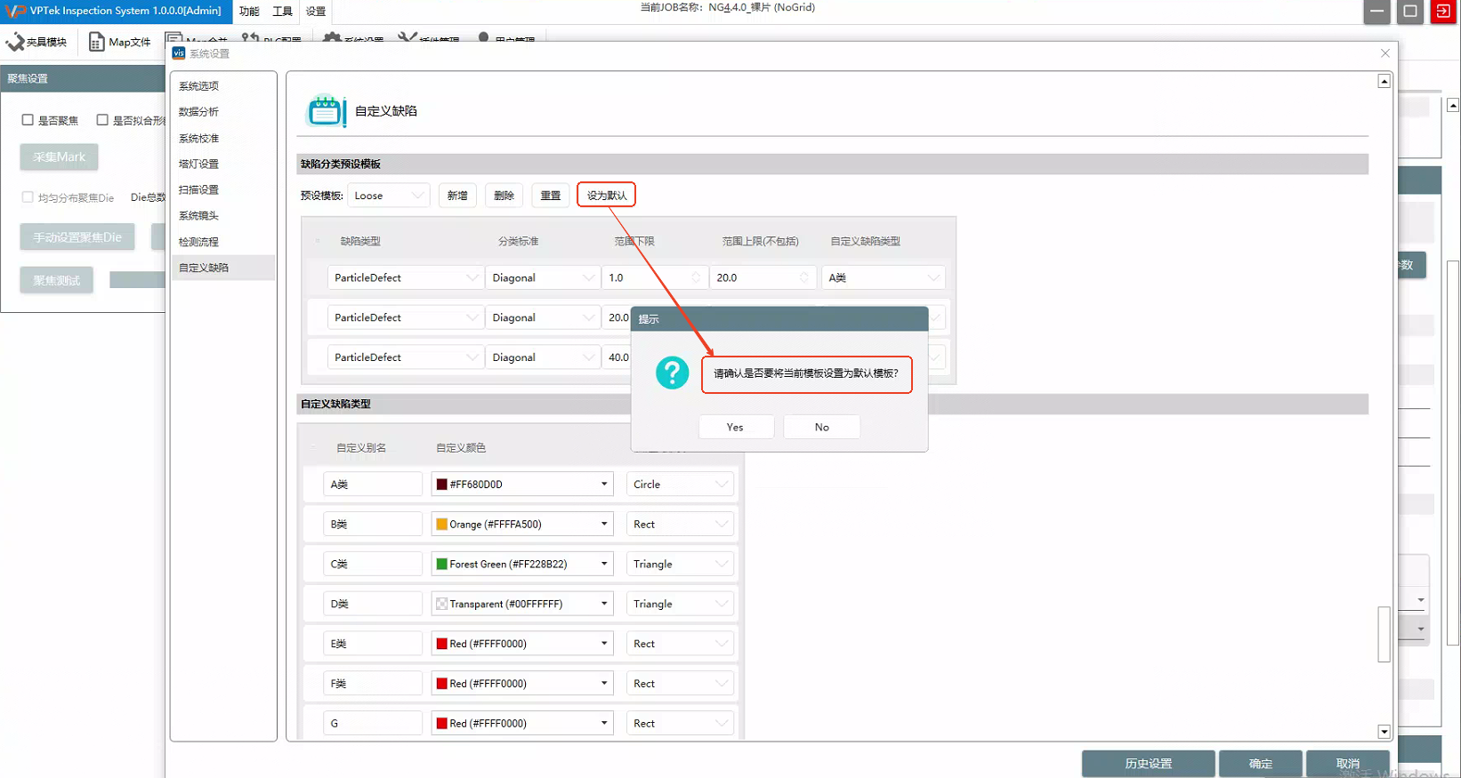Enable the 是否拟合 checkbox

102,120
